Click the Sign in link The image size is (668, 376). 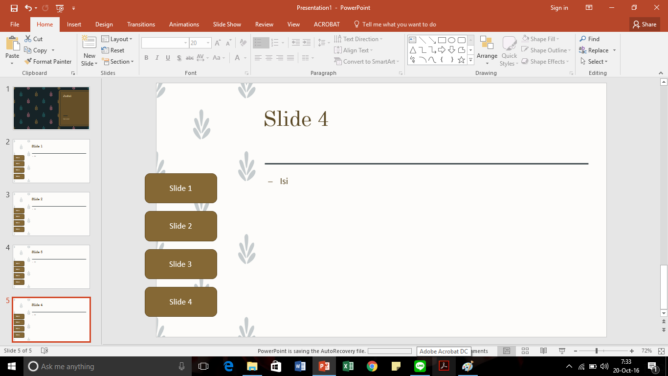(559, 8)
